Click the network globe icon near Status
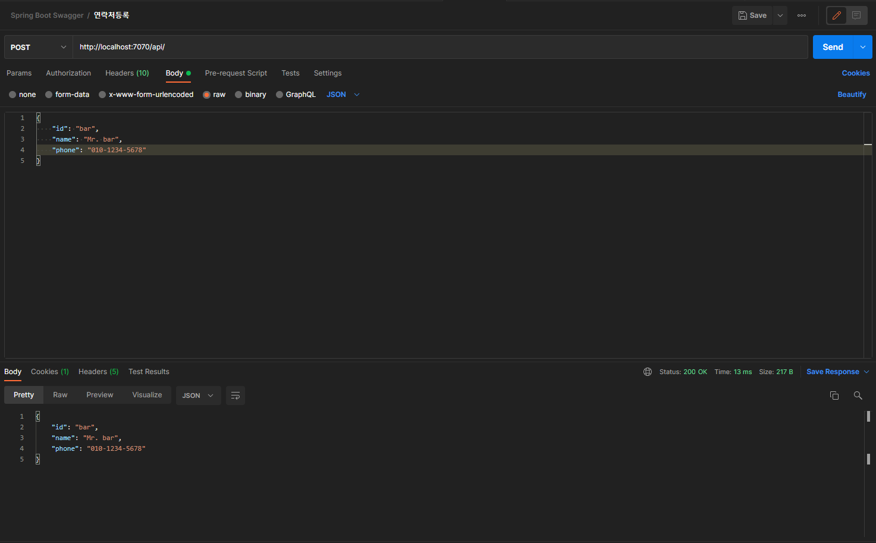 click(648, 372)
